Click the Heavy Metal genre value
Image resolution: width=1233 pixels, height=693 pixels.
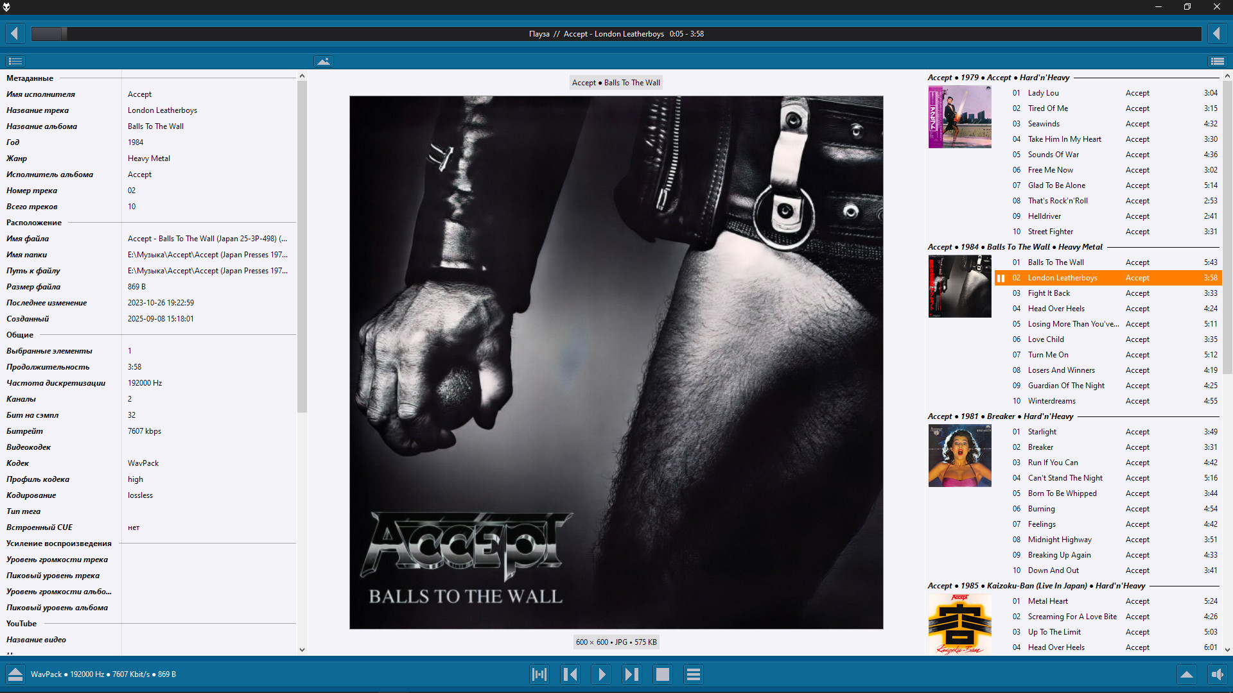click(149, 158)
